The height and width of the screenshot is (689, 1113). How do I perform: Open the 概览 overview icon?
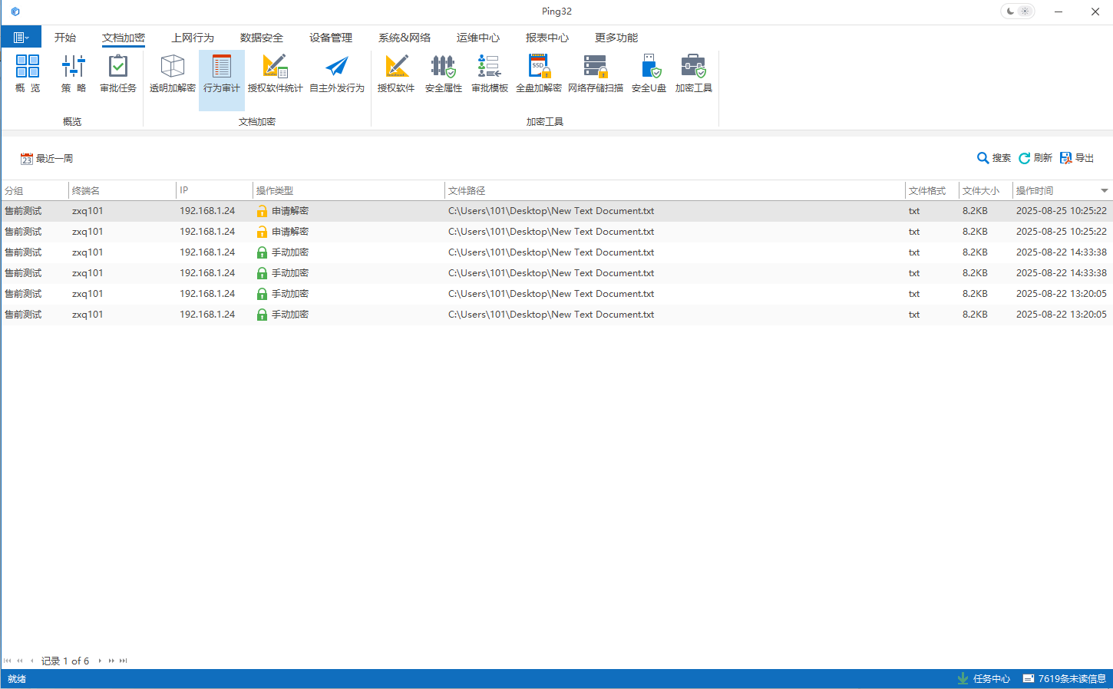pos(28,74)
